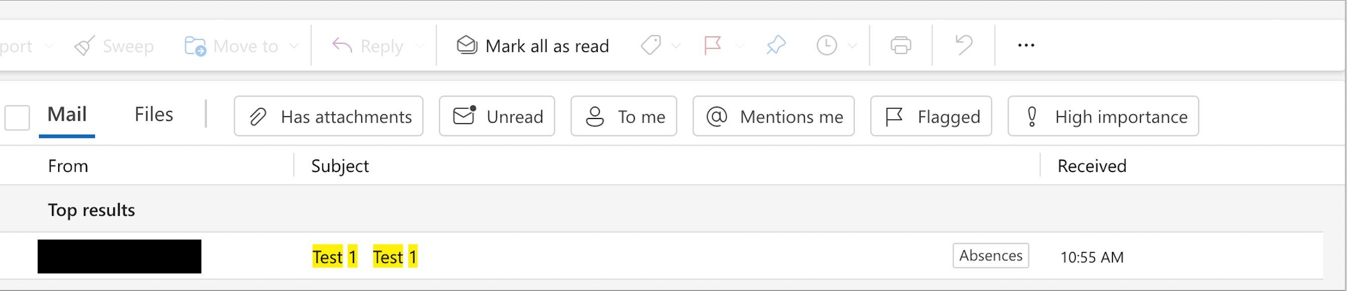Click the Snooze clock icon
This screenshot has width=1347, height=291.
tap(825, 46)
